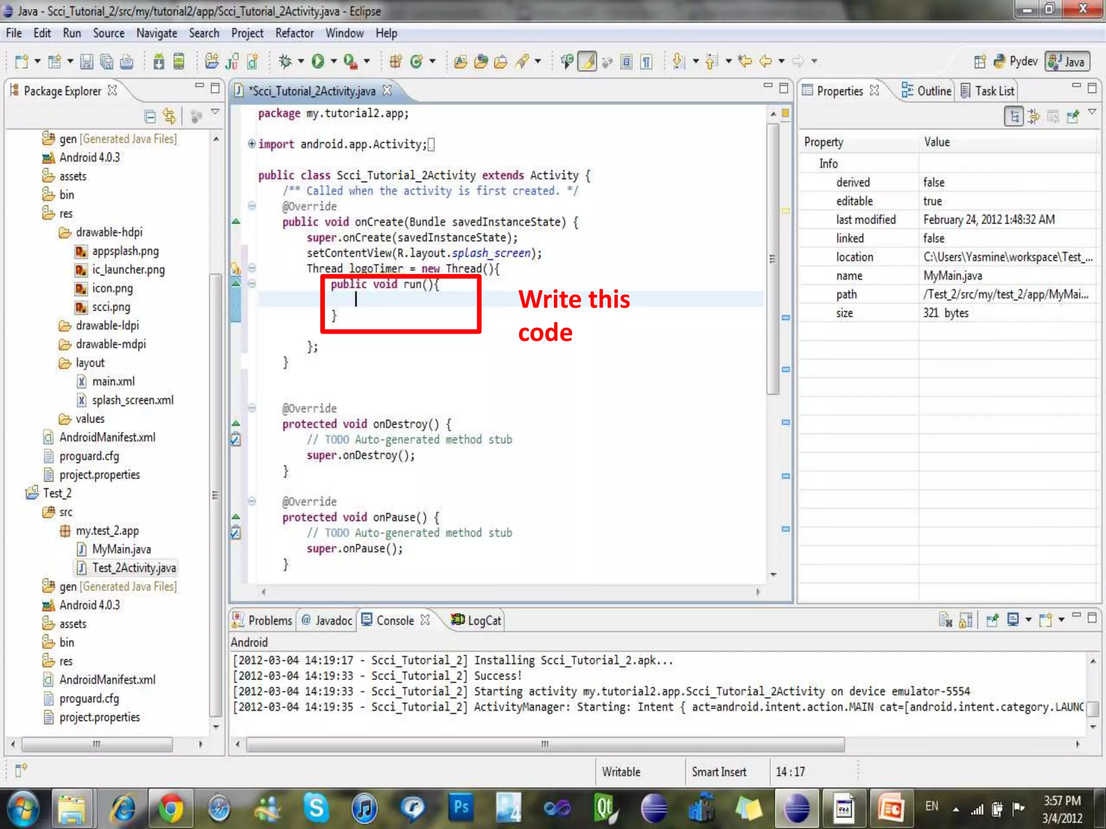1106x829 pixels.
Task: Select MyMain.java in my.test_2.app
Action: 114,549
